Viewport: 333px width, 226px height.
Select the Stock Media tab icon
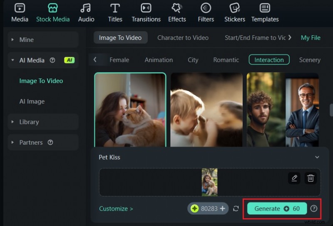53,8
